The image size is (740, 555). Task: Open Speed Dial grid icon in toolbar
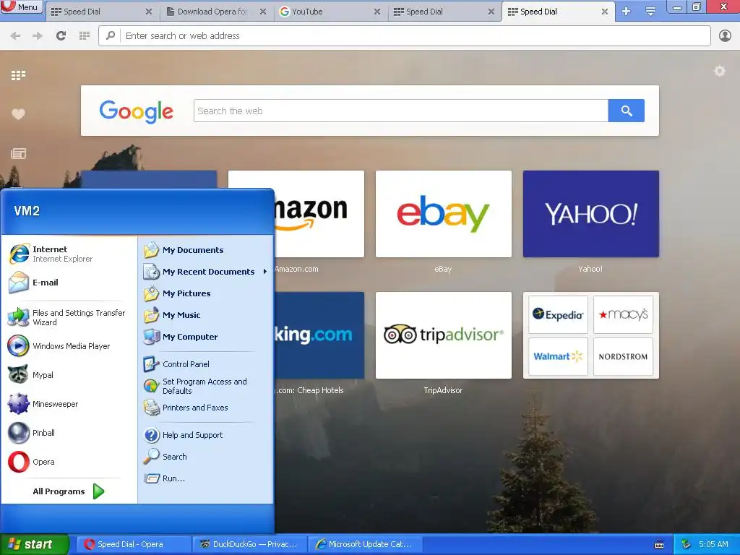pos(85,36)
